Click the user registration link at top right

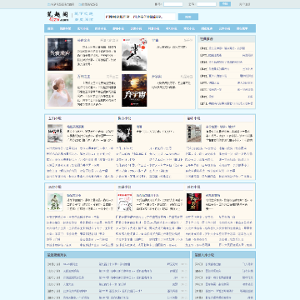(x=244, y=4)
